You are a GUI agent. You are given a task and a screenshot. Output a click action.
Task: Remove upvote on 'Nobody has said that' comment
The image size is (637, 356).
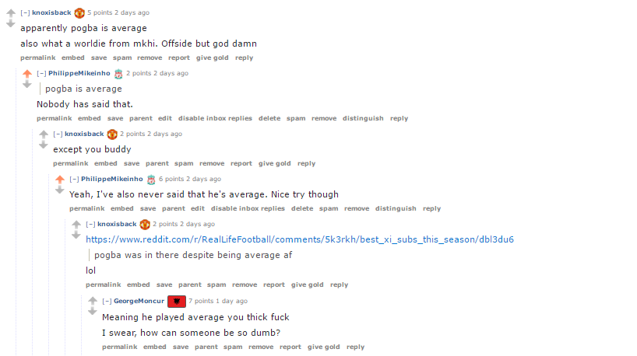coord(27,73)
